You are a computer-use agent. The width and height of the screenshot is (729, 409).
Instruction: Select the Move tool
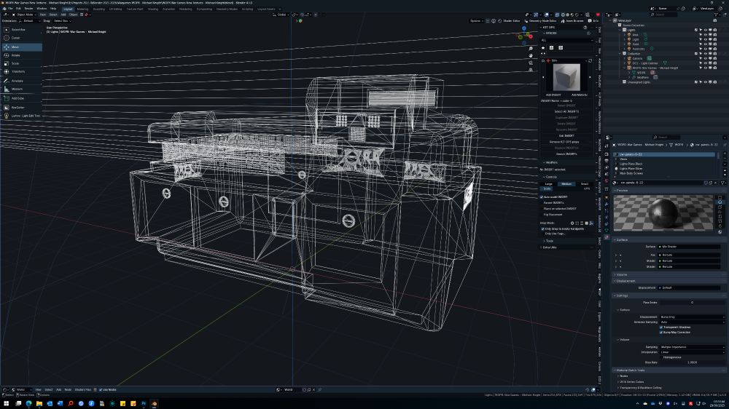tap(15, 47)
